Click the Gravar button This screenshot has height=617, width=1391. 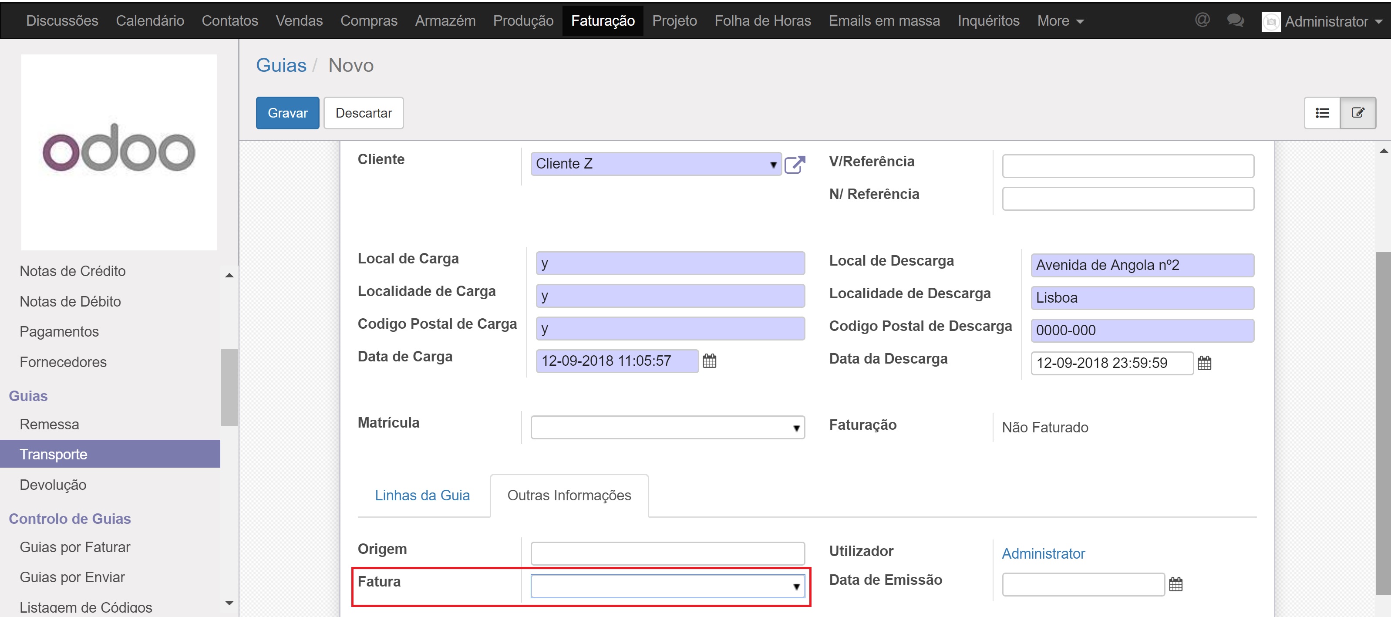[x=287, y=113]
